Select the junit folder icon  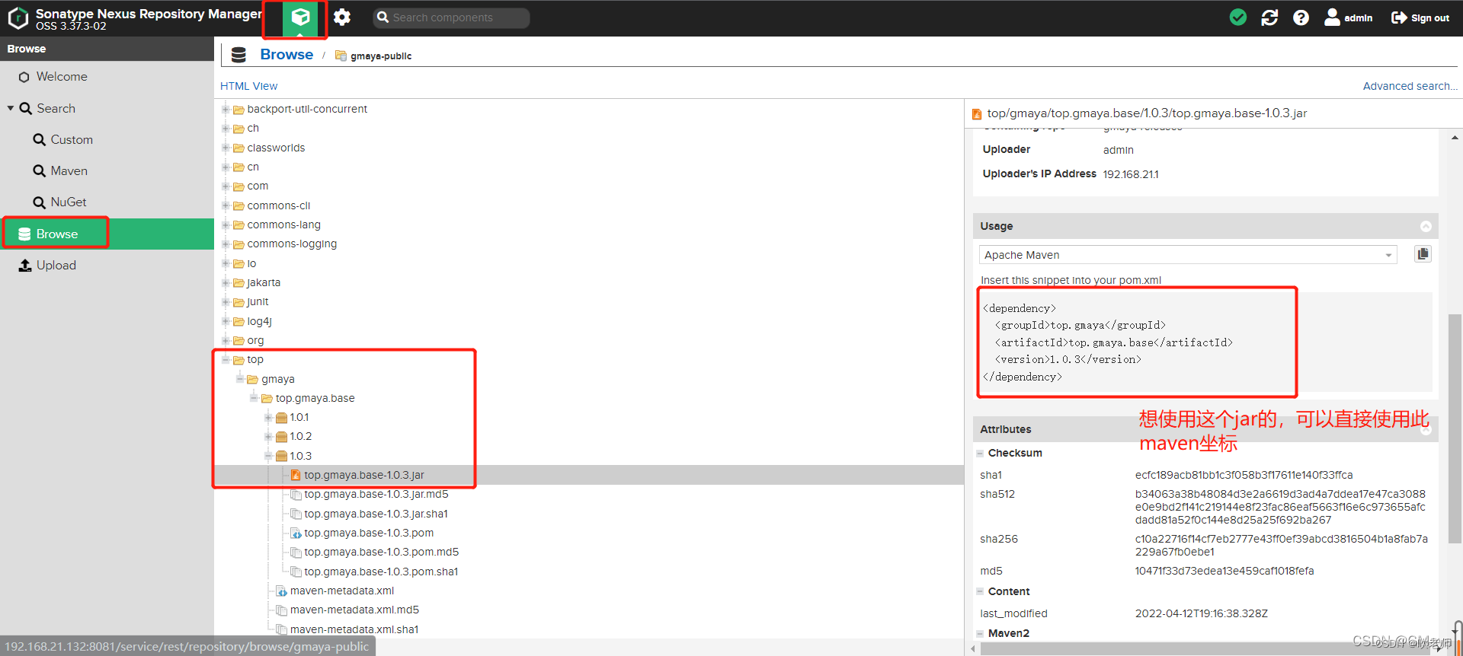(238, 301)
